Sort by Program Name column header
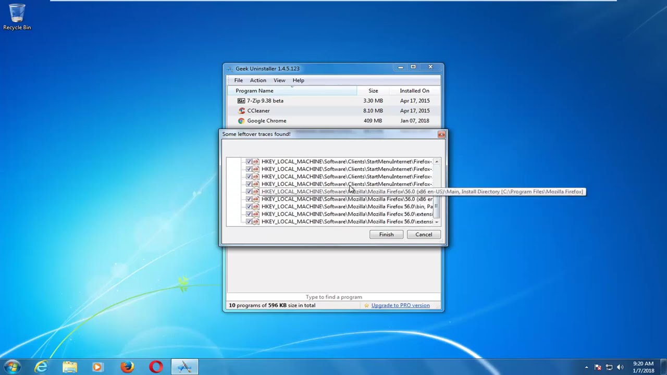The image size is (667, 375). [x=292, y=91]
